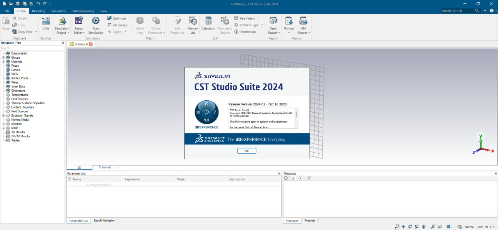
Task: Select the rotate view tool in status bar
Action: tap(410, 227)
